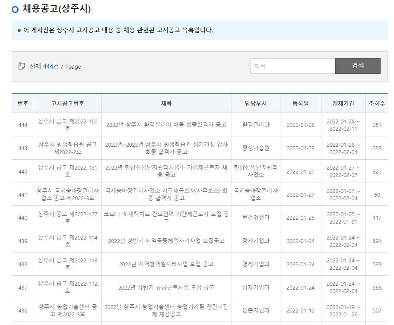This screenshot has height=325, width=394.
Task: Open post 2022년~2023년 상주시 평생학습관 정기과정 강사 최종 합격자 공고
Action: (x=166, y=148)
